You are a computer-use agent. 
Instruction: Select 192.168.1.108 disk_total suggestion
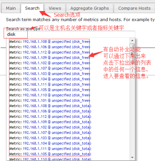(50, 106)
